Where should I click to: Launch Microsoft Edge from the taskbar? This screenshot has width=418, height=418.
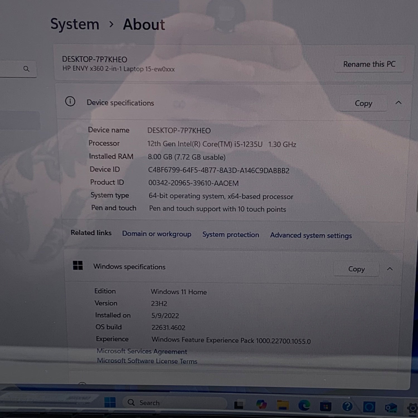pyautogui.click(x=304, y=405)
